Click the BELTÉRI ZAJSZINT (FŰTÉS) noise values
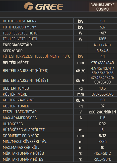The height and width of the screenshot is (163, 117). (102, 80)
